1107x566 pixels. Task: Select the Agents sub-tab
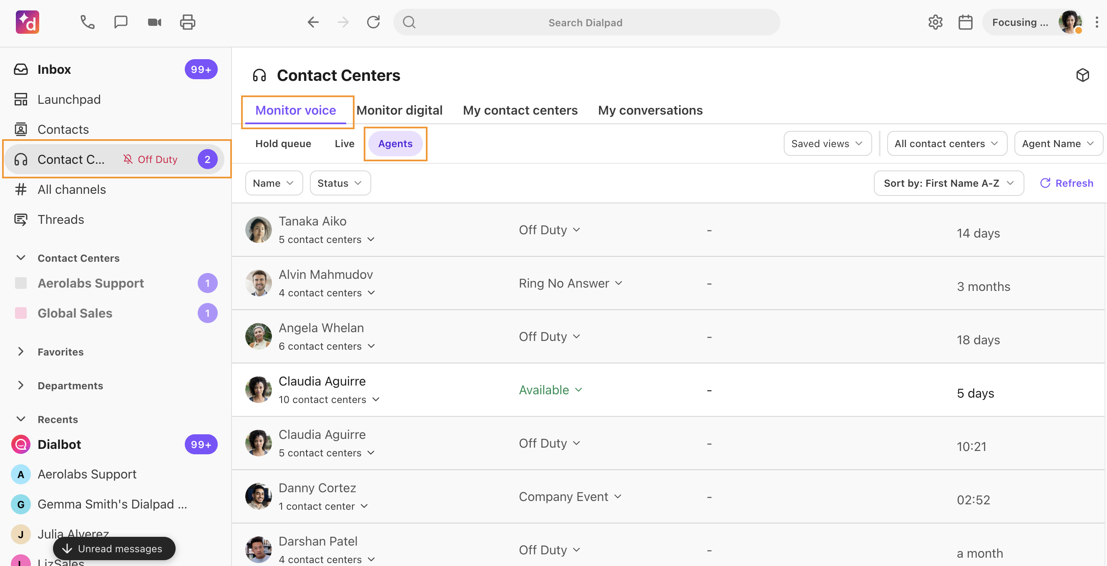395,143
